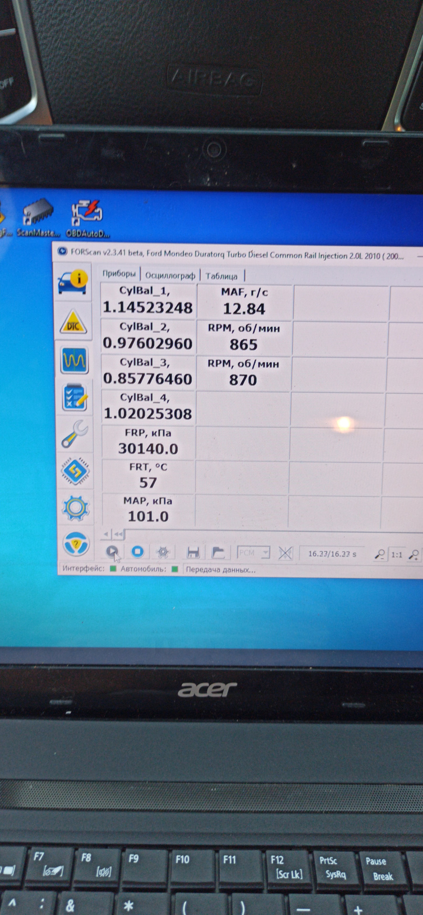Click the crossed-out clear icon near the PCM dropdown

[285, 553]
